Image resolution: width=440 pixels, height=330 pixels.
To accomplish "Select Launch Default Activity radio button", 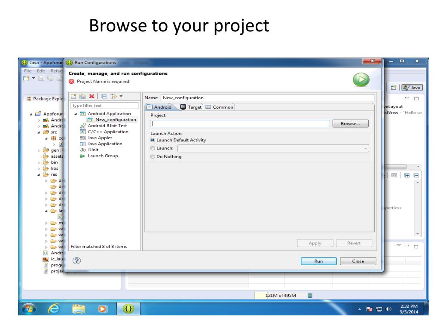I will point(153,140).
